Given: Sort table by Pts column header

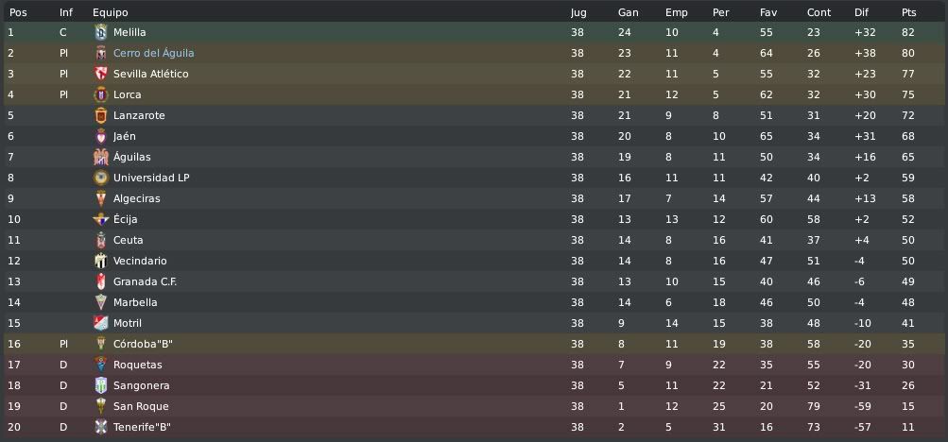Looking at the screenshot, I should [x=908, y=12].
